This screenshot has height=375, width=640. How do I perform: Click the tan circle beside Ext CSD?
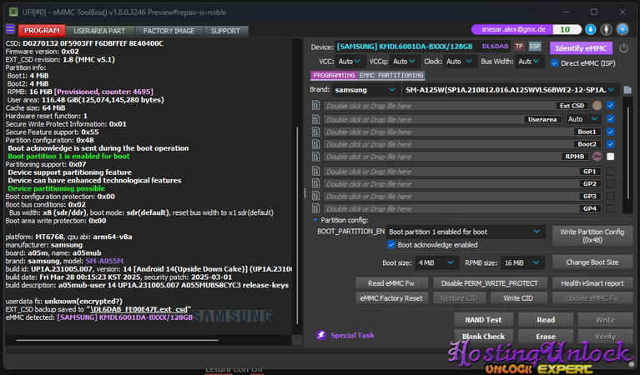coord(597,106)
